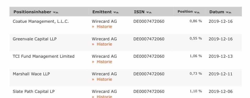Open Historie for TCI Fund Management

point(102,62)
